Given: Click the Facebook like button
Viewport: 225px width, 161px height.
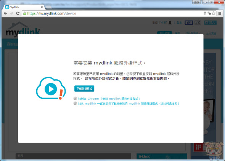Looking at the screenshot, I should tap(189, 23).
